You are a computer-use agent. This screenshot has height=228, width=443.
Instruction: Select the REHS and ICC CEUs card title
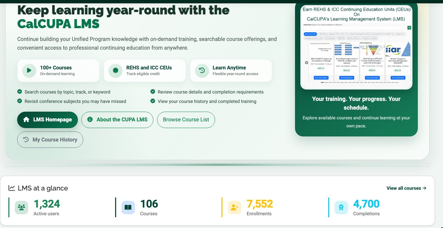pos(149,68)
